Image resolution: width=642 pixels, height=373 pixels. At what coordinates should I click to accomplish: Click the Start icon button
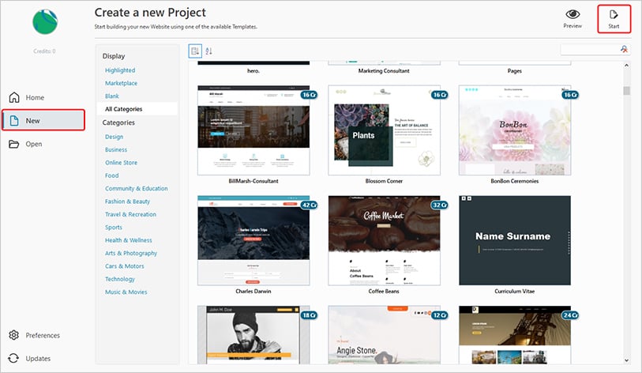click(x=614, y=19)
